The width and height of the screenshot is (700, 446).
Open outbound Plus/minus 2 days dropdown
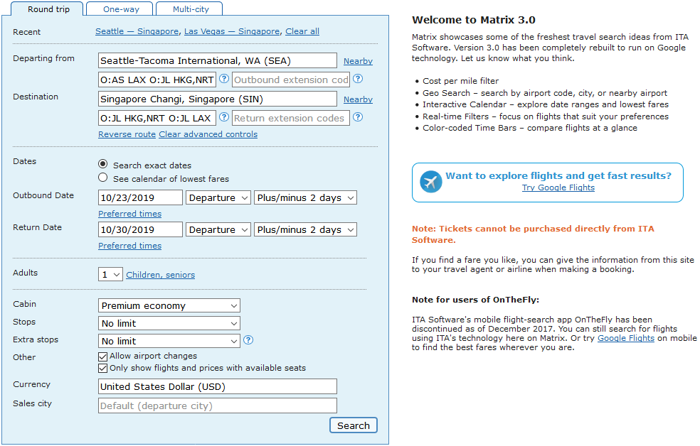coord(305,198)
